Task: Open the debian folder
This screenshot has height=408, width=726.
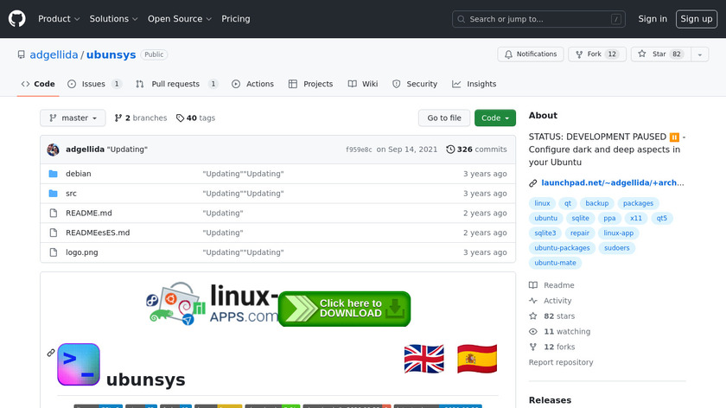Action: tap(78, 174)
